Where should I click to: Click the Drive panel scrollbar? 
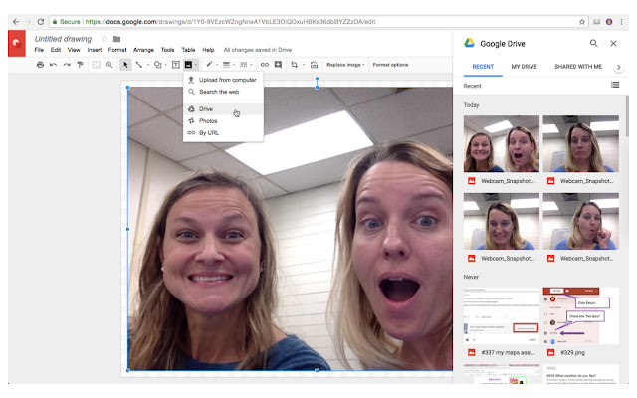tap(627, 116)
